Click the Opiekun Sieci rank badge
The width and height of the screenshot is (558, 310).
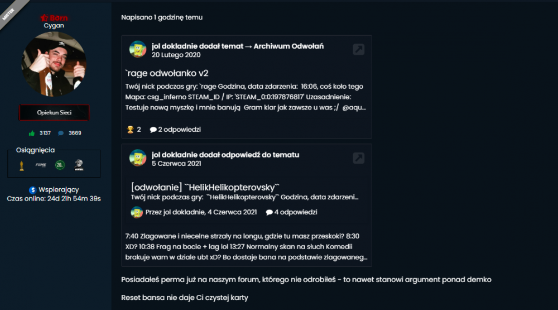click(54, 112)
